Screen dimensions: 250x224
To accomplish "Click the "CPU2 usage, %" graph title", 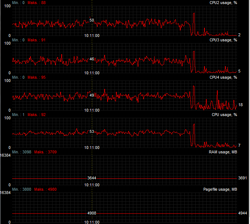I will [223, 3].
